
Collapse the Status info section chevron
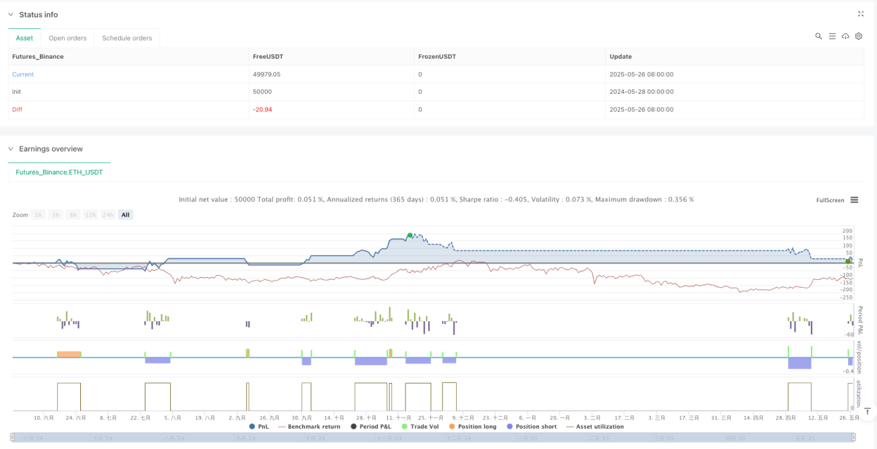(10, 14)
